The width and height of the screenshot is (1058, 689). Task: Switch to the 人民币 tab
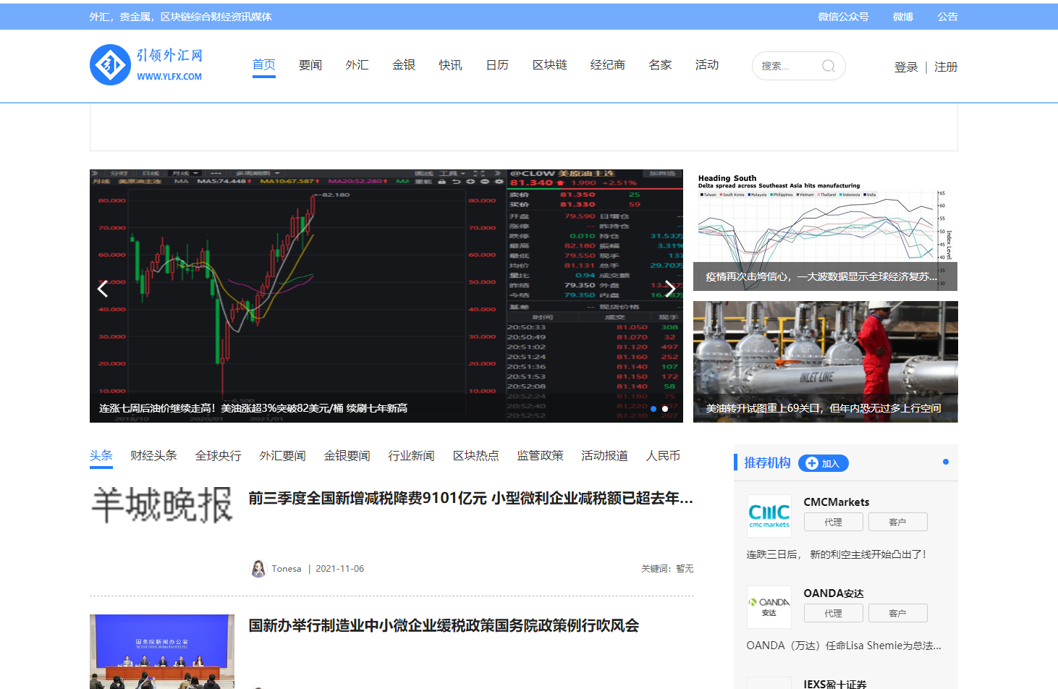click(664, 456)
